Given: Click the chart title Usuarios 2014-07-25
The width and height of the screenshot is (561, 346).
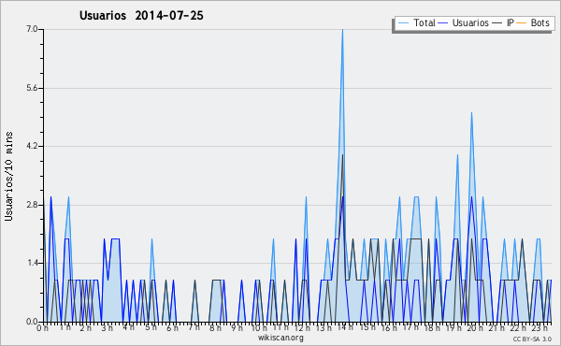Looking at the screenshot, I should pyautogui.click(x=141, y=15).
